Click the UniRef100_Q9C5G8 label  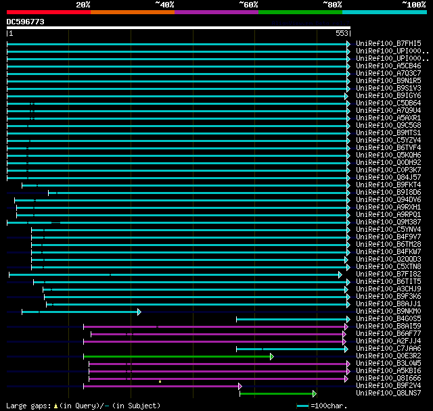(388, 126)
